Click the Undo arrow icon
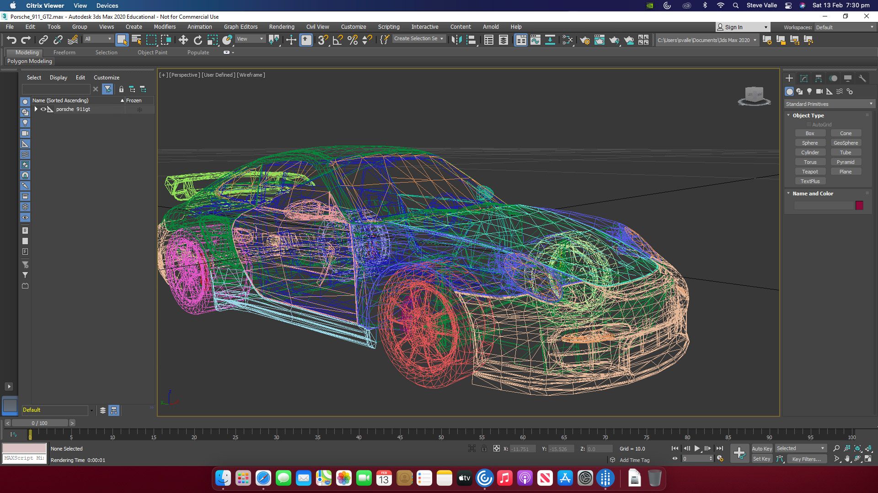Image resolution: width=878 pixels, height=493 pixels. point(11,40)
